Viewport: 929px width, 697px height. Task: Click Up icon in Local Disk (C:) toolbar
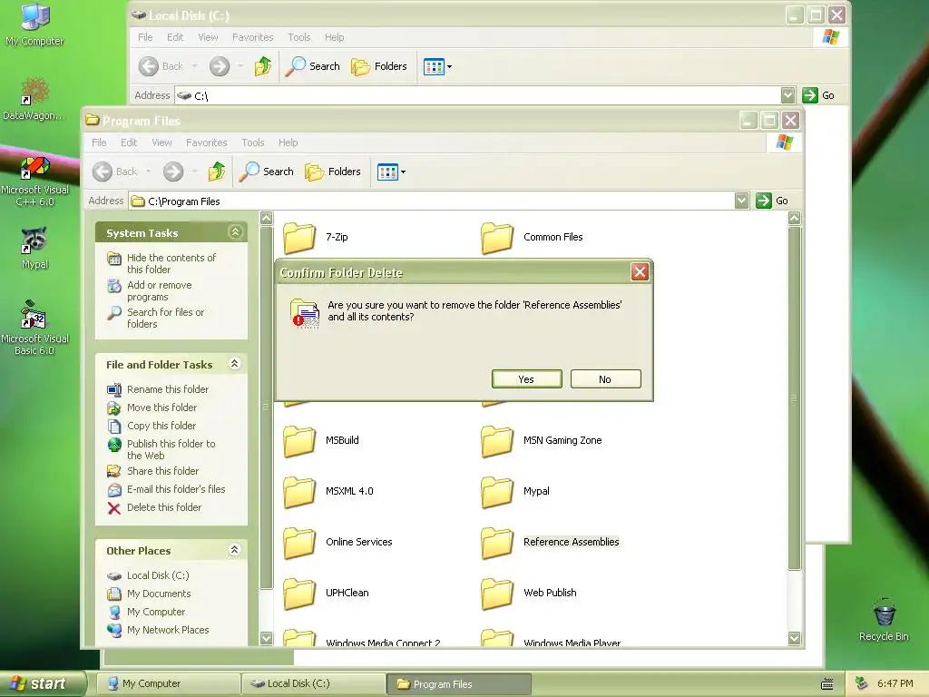[x=262, y=66]
